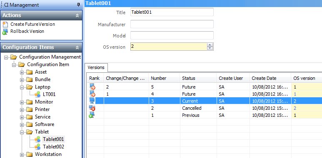322x158 pixels.
Task: Expand the Workstation tree node
Action: pyautogui.click(x=22, y=155)
